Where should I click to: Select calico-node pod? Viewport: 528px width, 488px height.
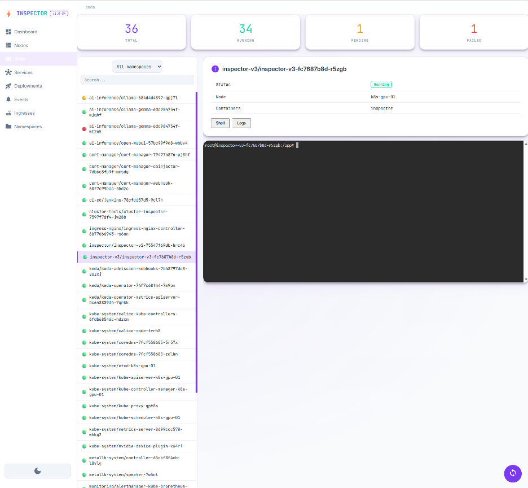[x=137, y=331]
